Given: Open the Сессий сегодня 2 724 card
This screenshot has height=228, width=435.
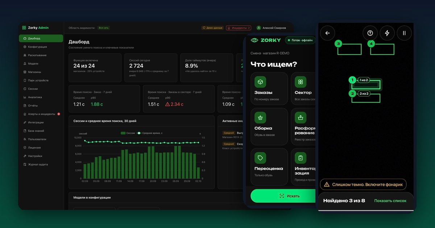Looking at the screenshot, I should (x=151, y=68).
